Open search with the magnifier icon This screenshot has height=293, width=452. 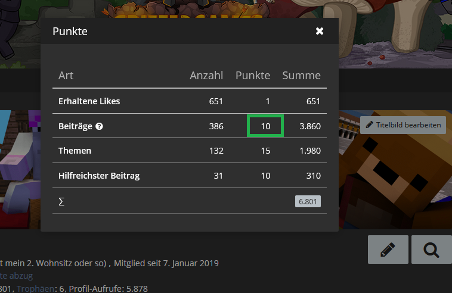432,250
